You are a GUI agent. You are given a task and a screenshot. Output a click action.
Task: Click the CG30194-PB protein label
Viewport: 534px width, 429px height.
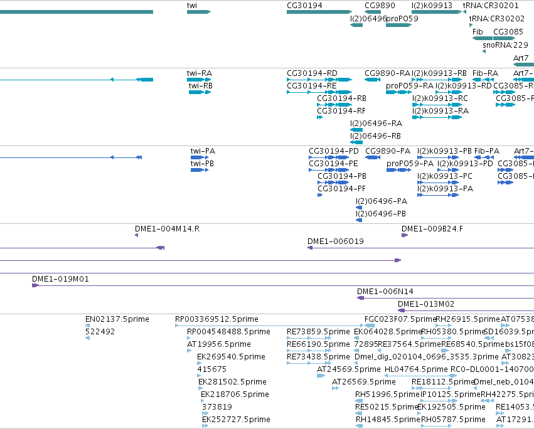click(x=342, y=176)
